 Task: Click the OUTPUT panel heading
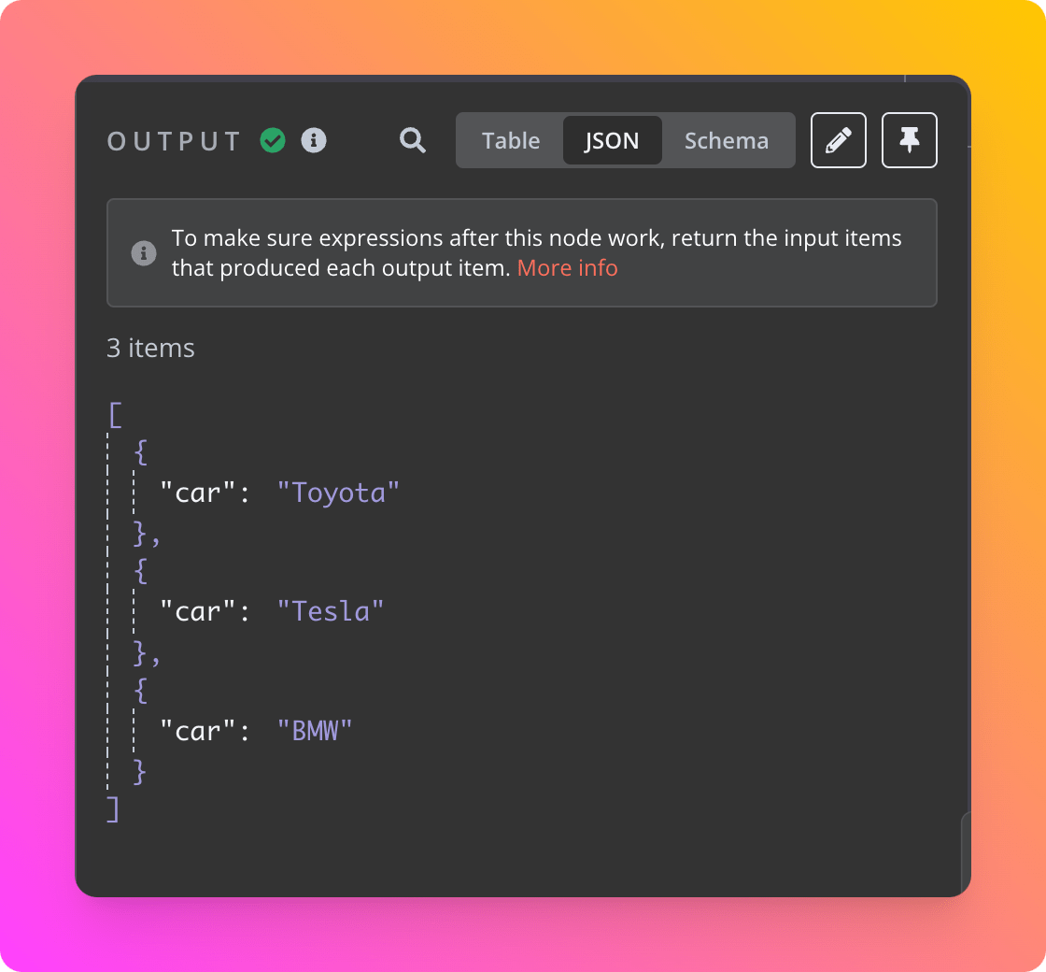(174, 141)
